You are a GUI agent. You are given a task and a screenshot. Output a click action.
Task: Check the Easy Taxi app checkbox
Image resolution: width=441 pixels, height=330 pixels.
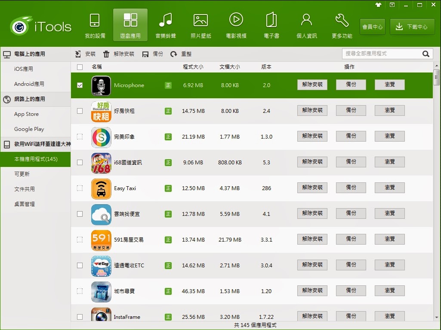click(x=80, y=188)
